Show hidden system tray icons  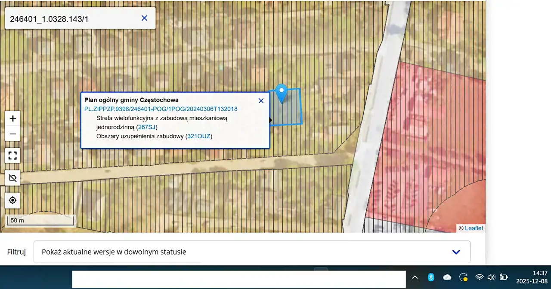pyautogui.click(x=415, y=277)
